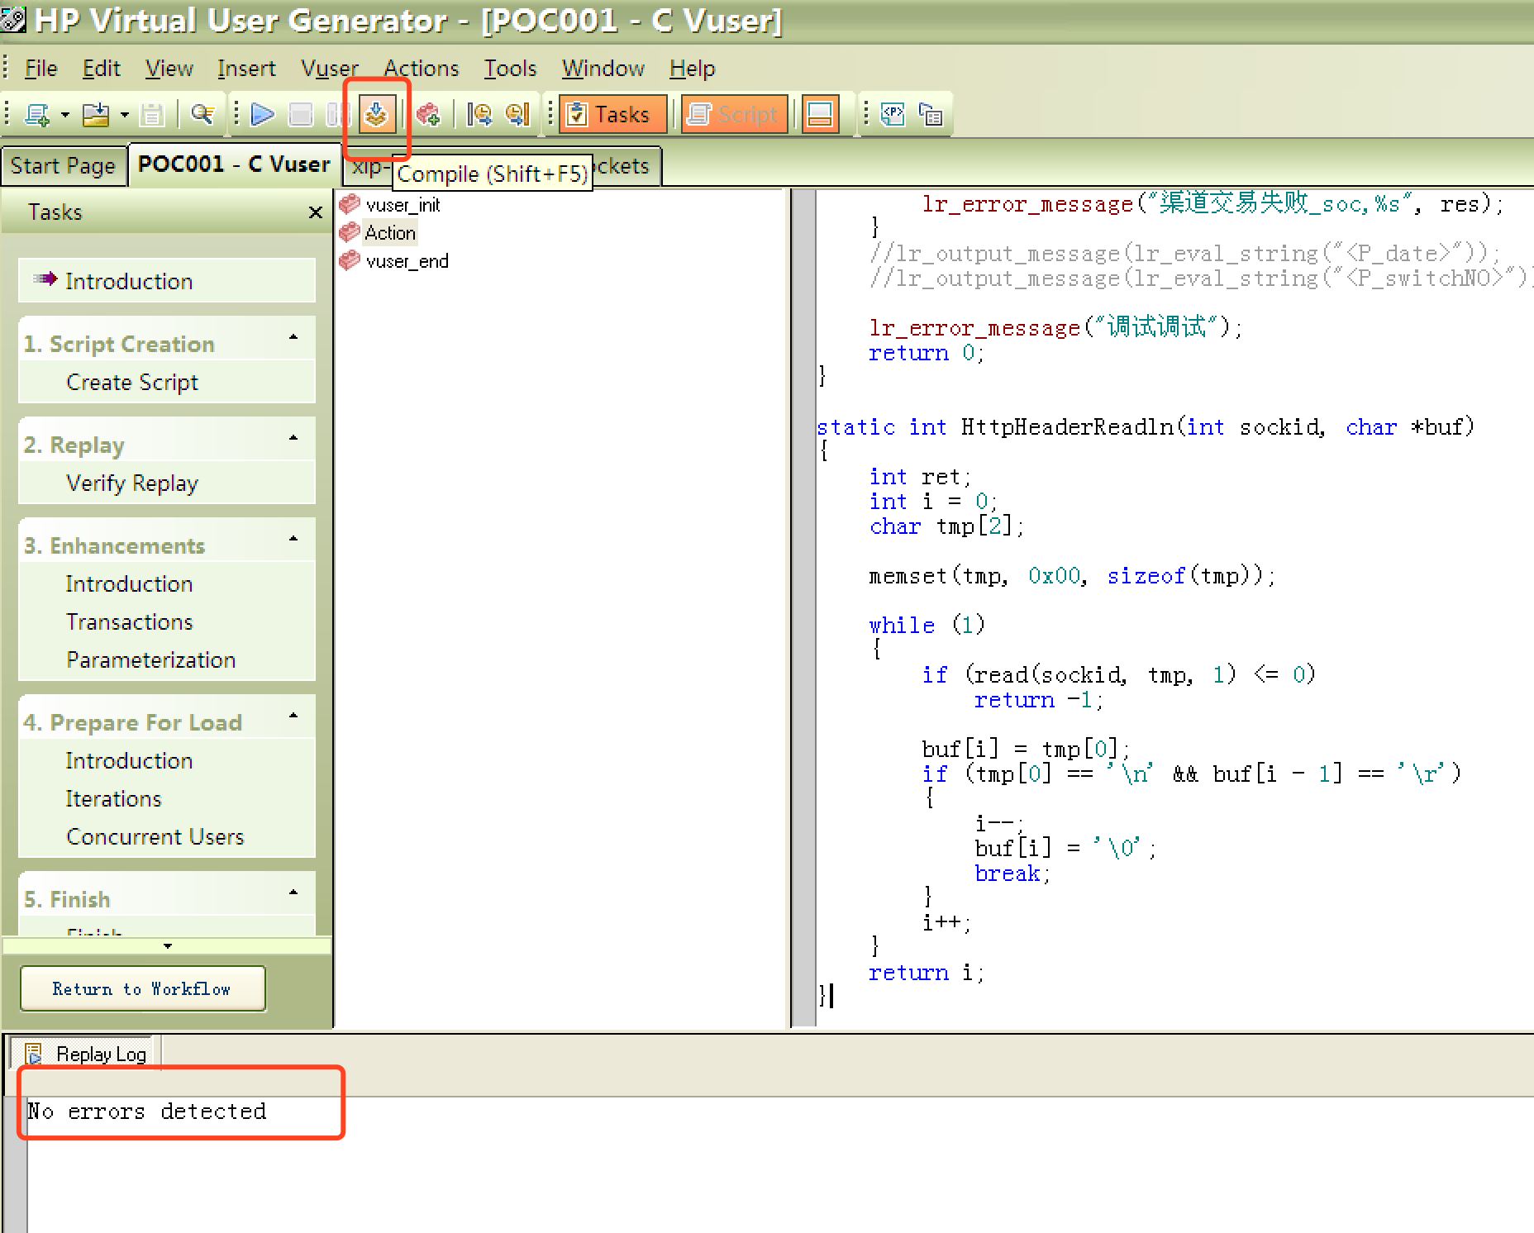Viewport: 1534px width, 1233px height.
Task: Open the Edit menu
Action: pos(101,69)
